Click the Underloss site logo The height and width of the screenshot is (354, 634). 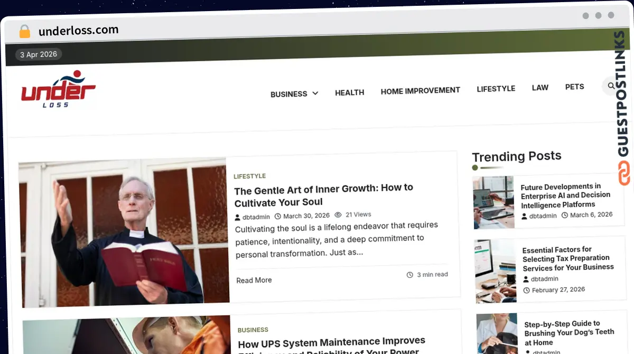(58, 90)
